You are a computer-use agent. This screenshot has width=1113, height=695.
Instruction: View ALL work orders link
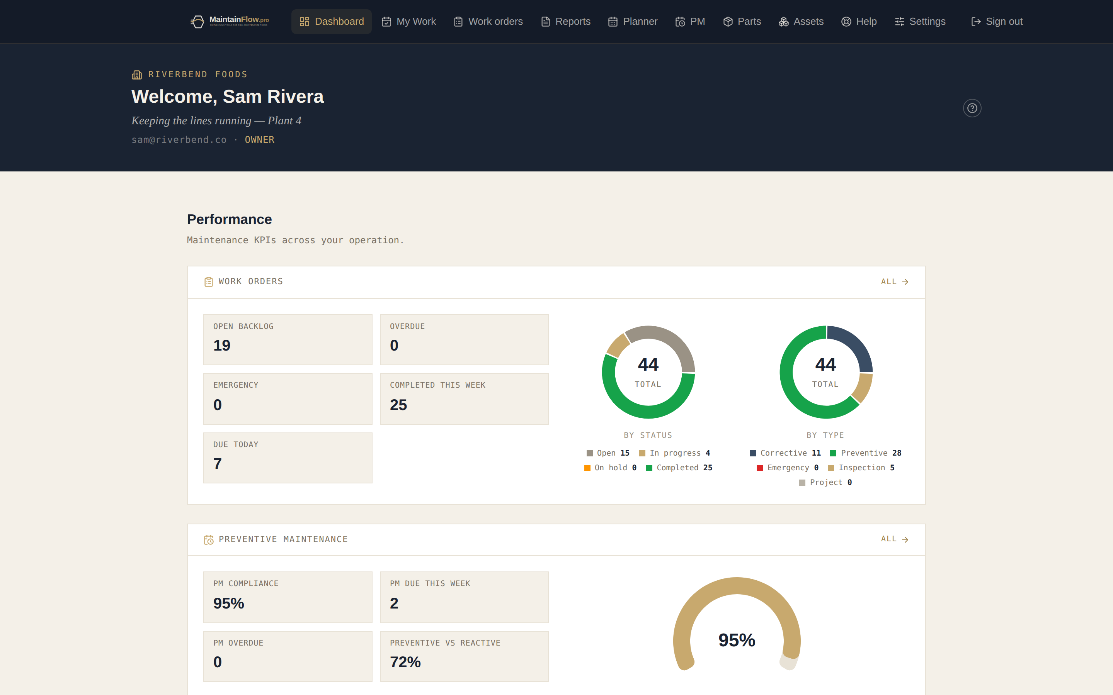click(x=895, y=282)
